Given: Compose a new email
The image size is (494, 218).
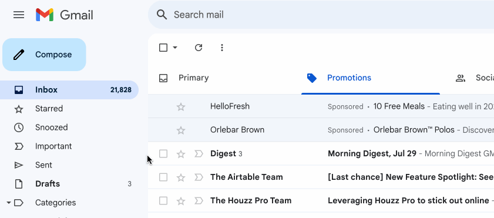Looking at the screenshot, I should click(44, 55).
